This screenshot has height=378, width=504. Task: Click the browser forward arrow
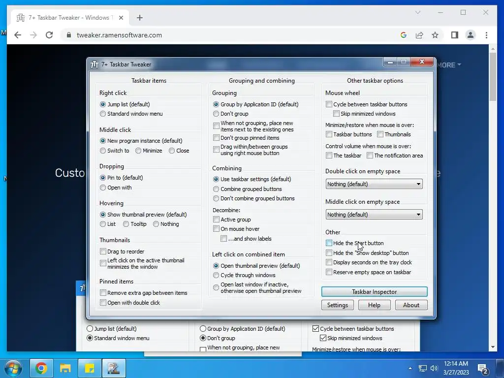pyautogui.click(x=33, y=35)
